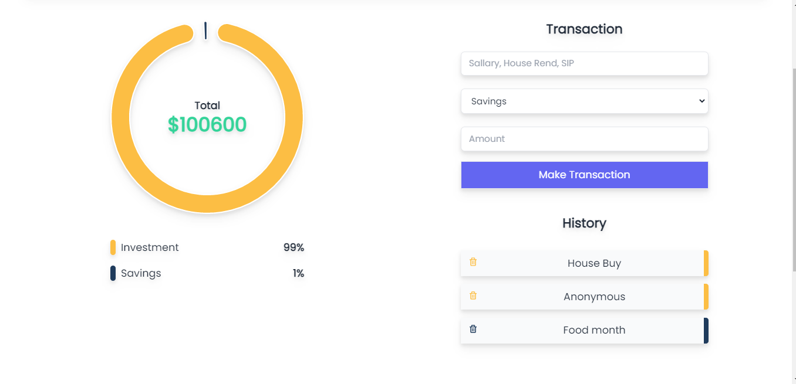The image size is (796, 384).
Task: Click the Amount input field
Action: (x=584, y=139)
